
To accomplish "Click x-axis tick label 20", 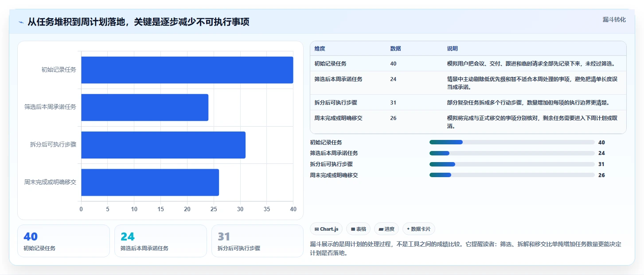I will (x=187, y=209).
